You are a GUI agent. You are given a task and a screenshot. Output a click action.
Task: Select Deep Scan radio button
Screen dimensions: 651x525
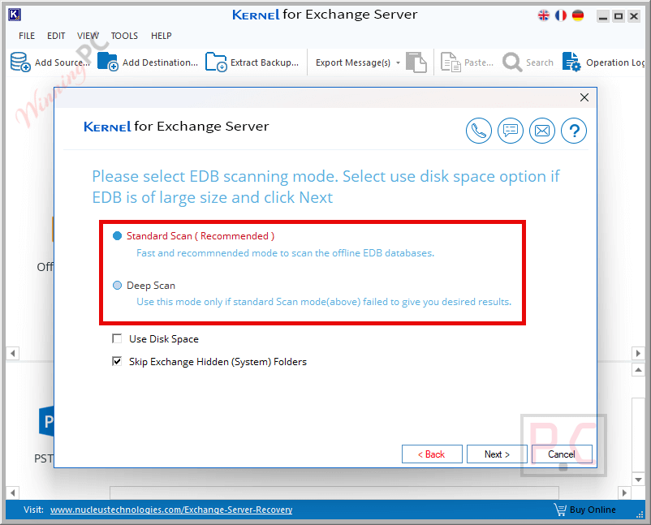117,285
